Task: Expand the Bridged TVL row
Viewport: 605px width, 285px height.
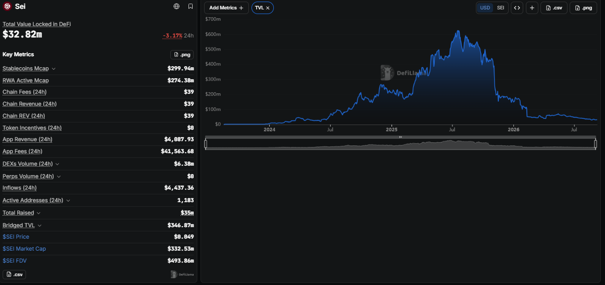Action: pyautogui.click(x=40, y=226)
